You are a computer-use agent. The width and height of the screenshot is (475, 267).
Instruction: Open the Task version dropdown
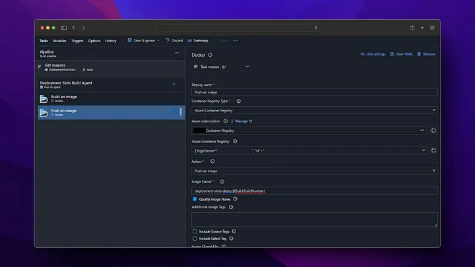236,67
